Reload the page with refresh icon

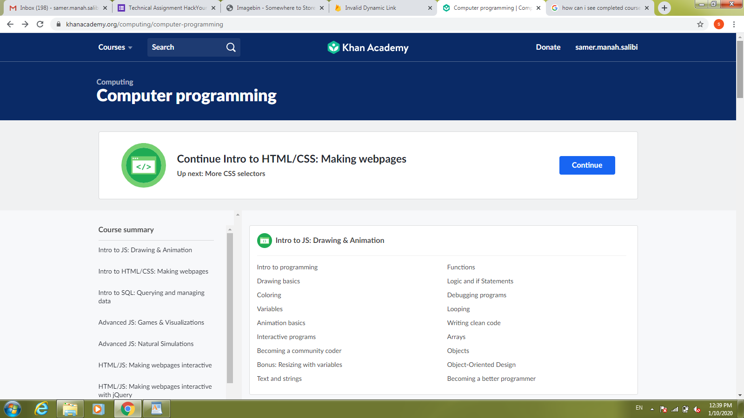tap(40, 24)
